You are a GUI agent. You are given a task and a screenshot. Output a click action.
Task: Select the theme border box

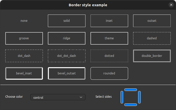point(109,38)
